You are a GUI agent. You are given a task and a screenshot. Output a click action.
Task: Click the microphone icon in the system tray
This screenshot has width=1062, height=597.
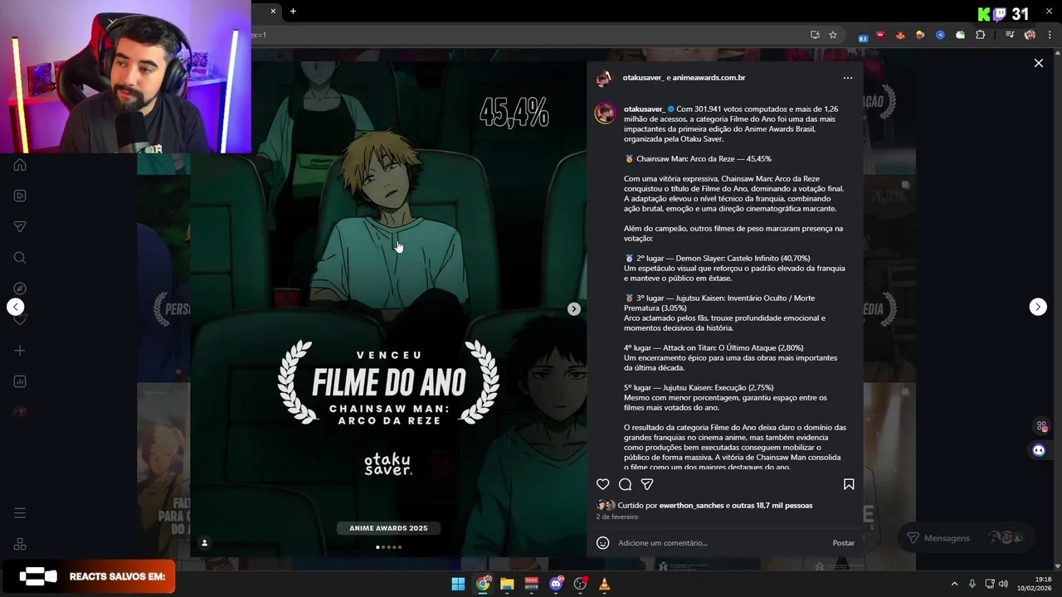(x=972, y=584)
